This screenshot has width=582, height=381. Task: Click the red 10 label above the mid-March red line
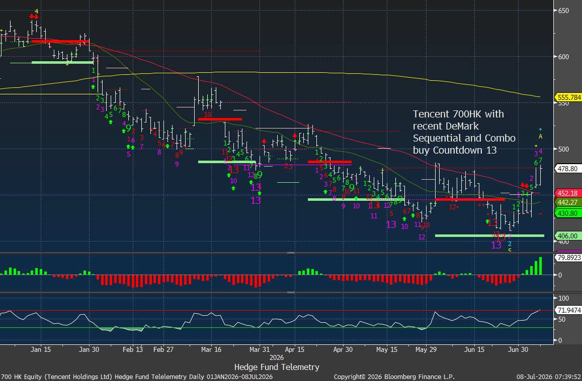pos(207,115)
